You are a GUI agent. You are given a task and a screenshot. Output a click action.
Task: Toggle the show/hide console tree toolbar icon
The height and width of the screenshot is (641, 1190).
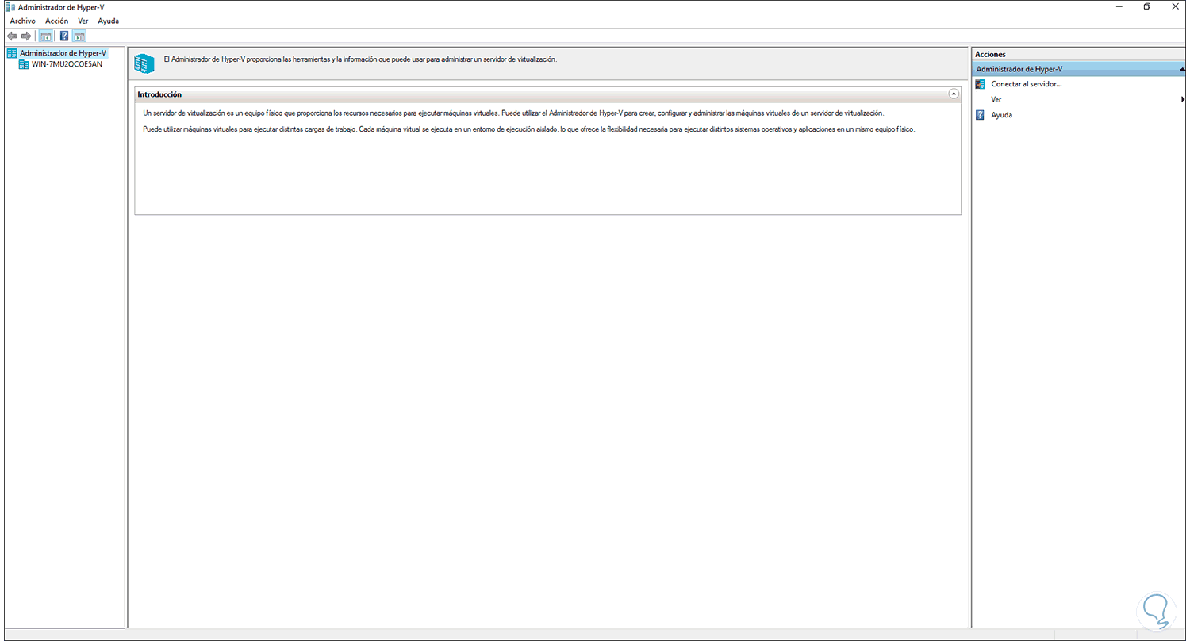point(46,36)
